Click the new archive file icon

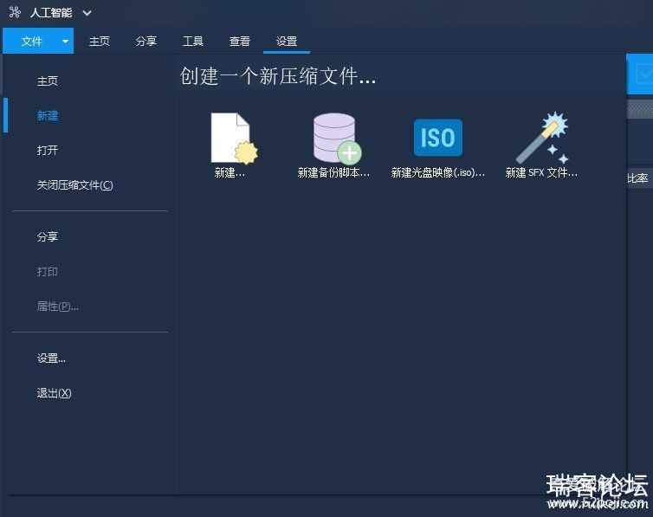click(x=232, y=139)
